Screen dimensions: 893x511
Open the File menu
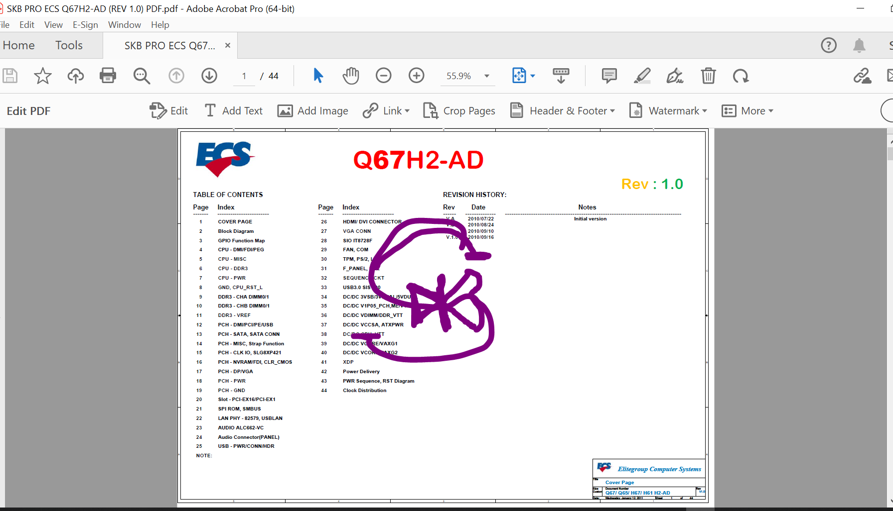click(4, 25)
